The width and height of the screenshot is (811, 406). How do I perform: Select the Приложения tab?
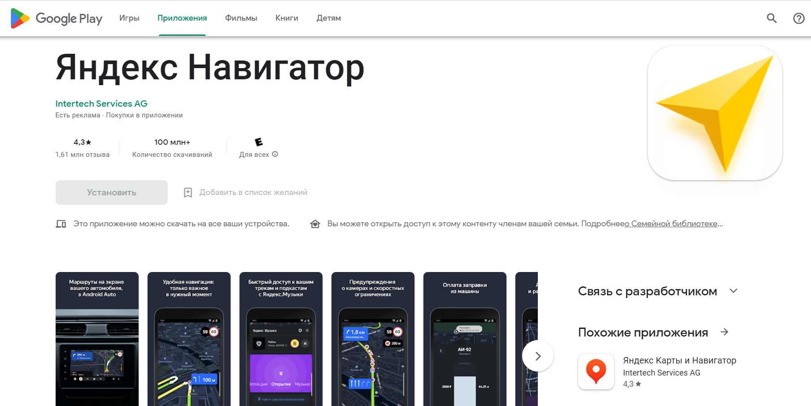[182, 18]
